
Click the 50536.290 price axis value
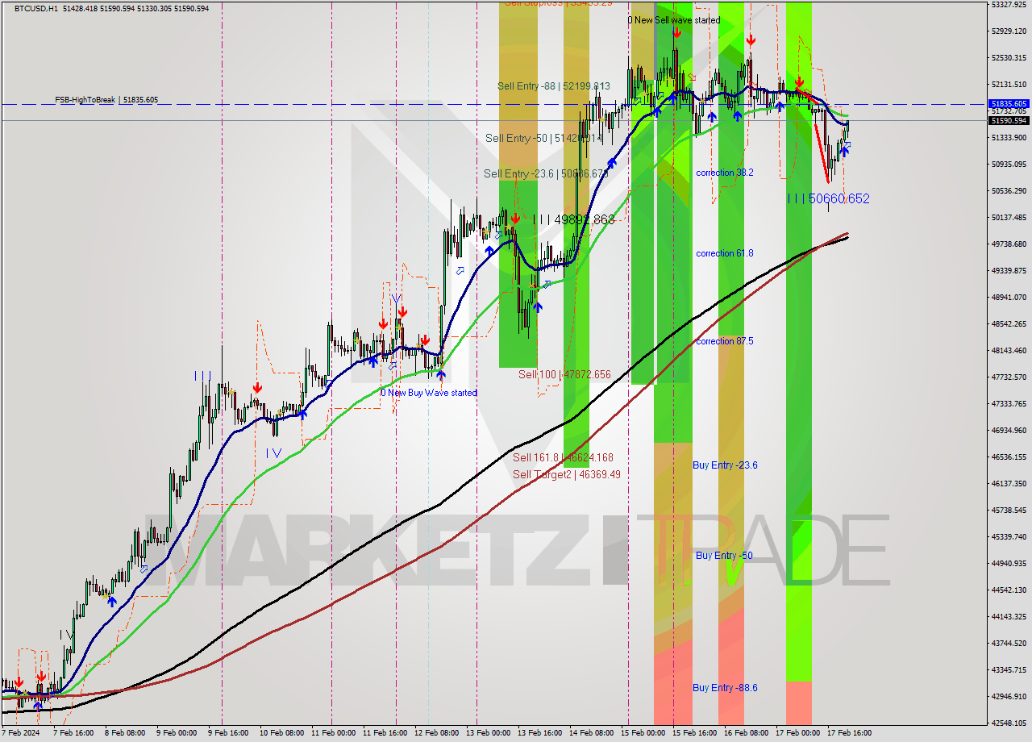point(1009,191)
